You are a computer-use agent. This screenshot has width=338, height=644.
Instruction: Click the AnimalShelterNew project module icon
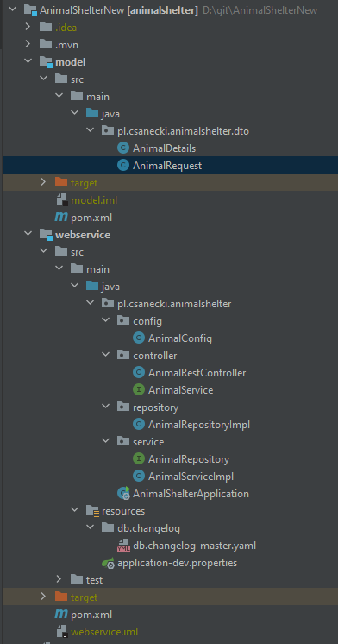(30, 9)
